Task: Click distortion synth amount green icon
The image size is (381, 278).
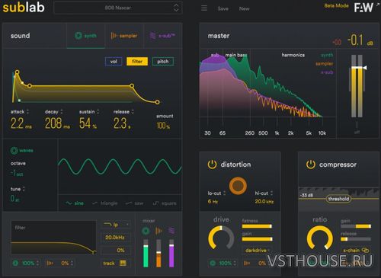Action: [x=213, y=263]
